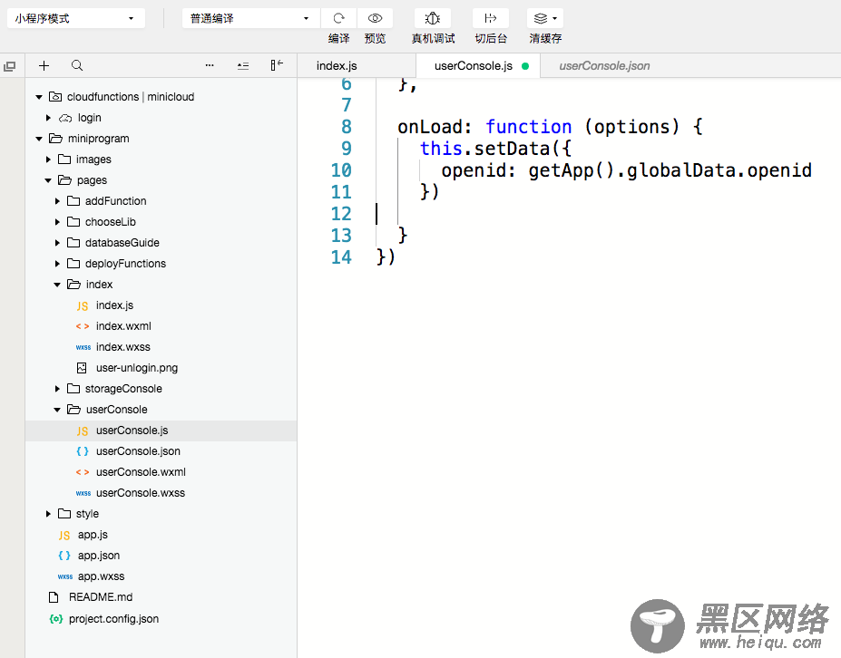Click the '(options)' parameter on line 8
The height and width of the screenshot is (658, 841).
(x=631, y=127)
